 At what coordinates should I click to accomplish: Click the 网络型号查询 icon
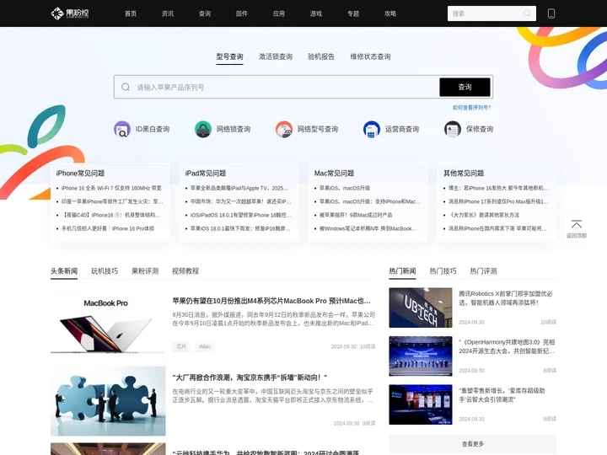click(284, 129)
